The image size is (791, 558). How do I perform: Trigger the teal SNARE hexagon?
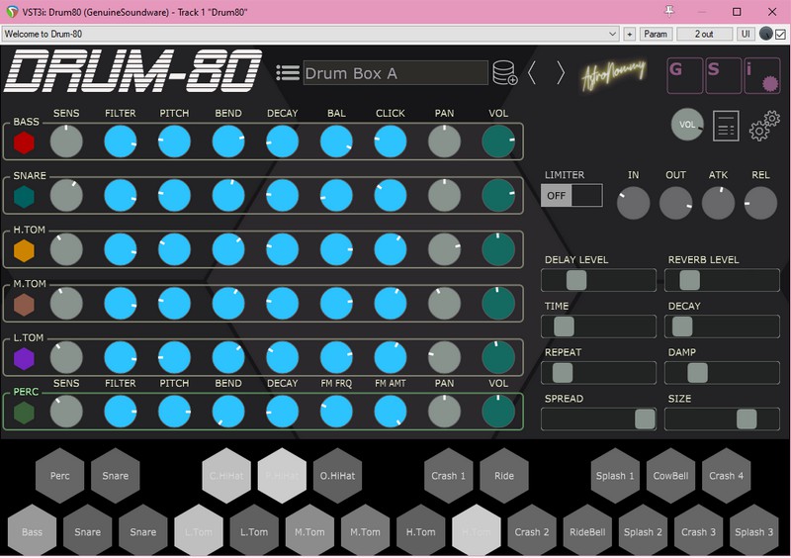(x=24, y=197)
